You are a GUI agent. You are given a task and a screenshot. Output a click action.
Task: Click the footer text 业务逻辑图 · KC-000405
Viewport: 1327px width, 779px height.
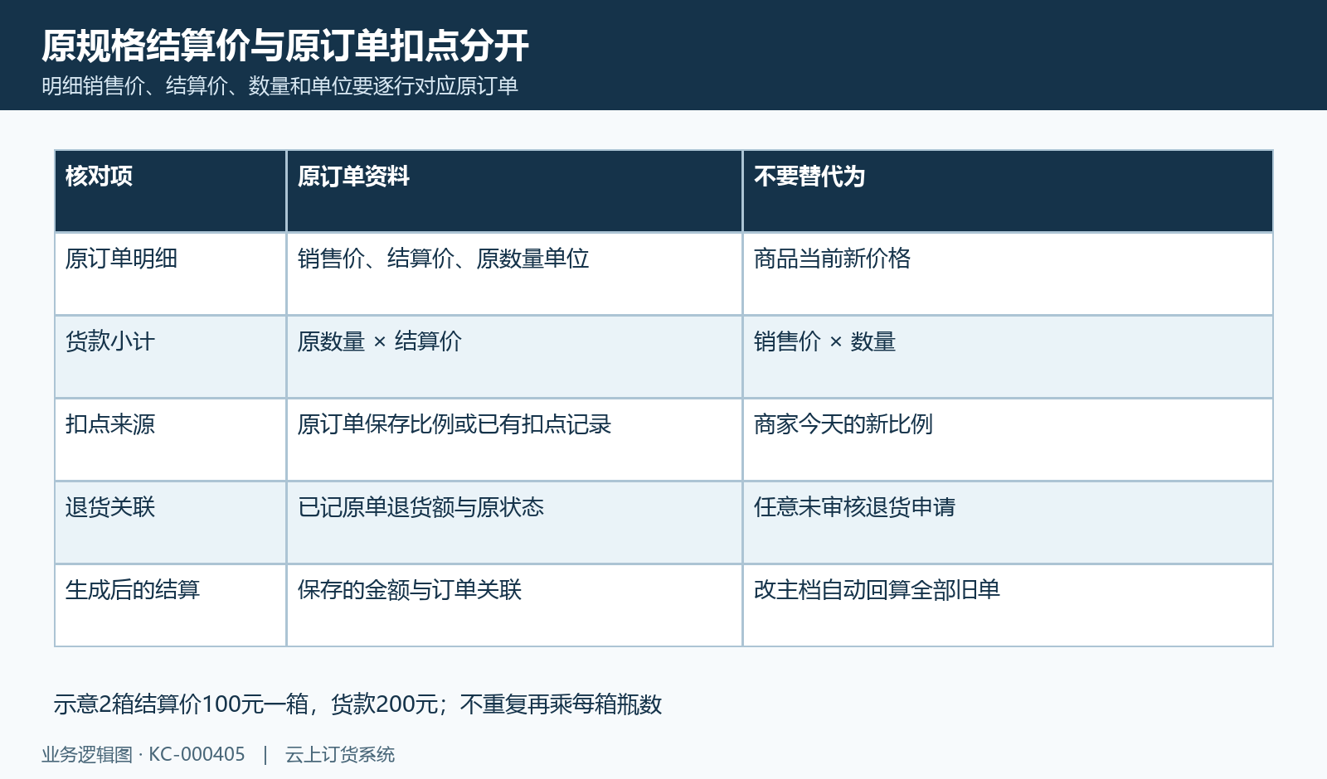click(x=143, y=755)
